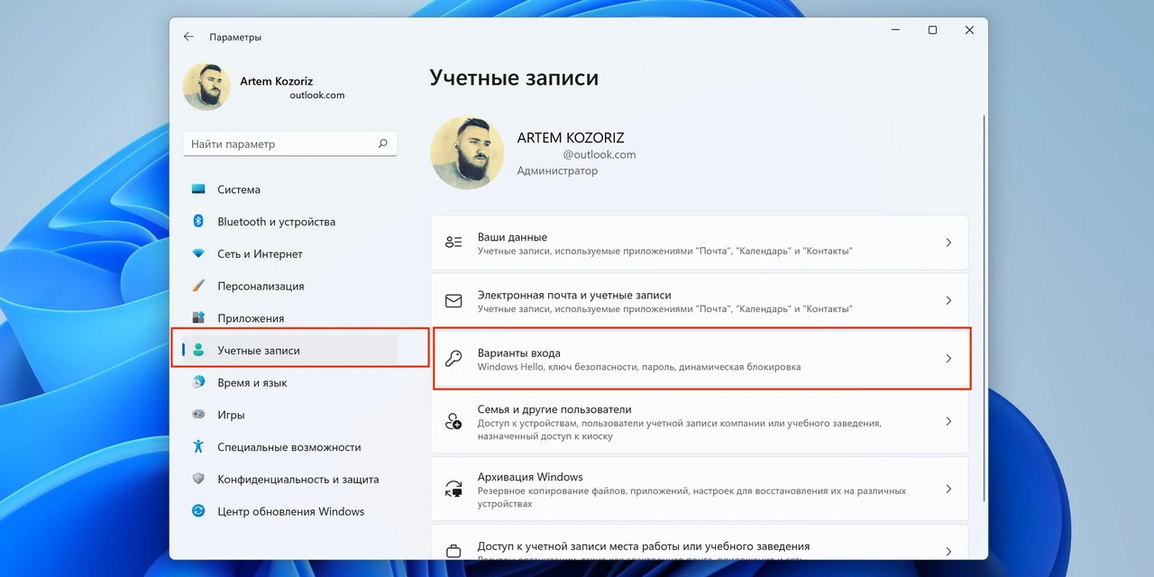Click the ARTEM KOZORIZ header name
Screen dimensions: 1154x577
click(x=571, y=138)
